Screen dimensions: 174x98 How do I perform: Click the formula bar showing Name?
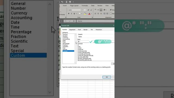[x=95, y=21]
